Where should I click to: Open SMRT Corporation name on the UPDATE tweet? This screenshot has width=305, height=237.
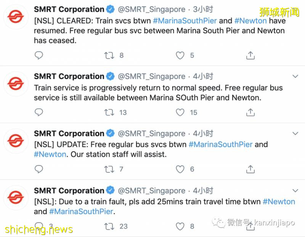point(69,134)
